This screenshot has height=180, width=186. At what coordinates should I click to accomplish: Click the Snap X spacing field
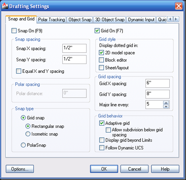coord(75,48)
